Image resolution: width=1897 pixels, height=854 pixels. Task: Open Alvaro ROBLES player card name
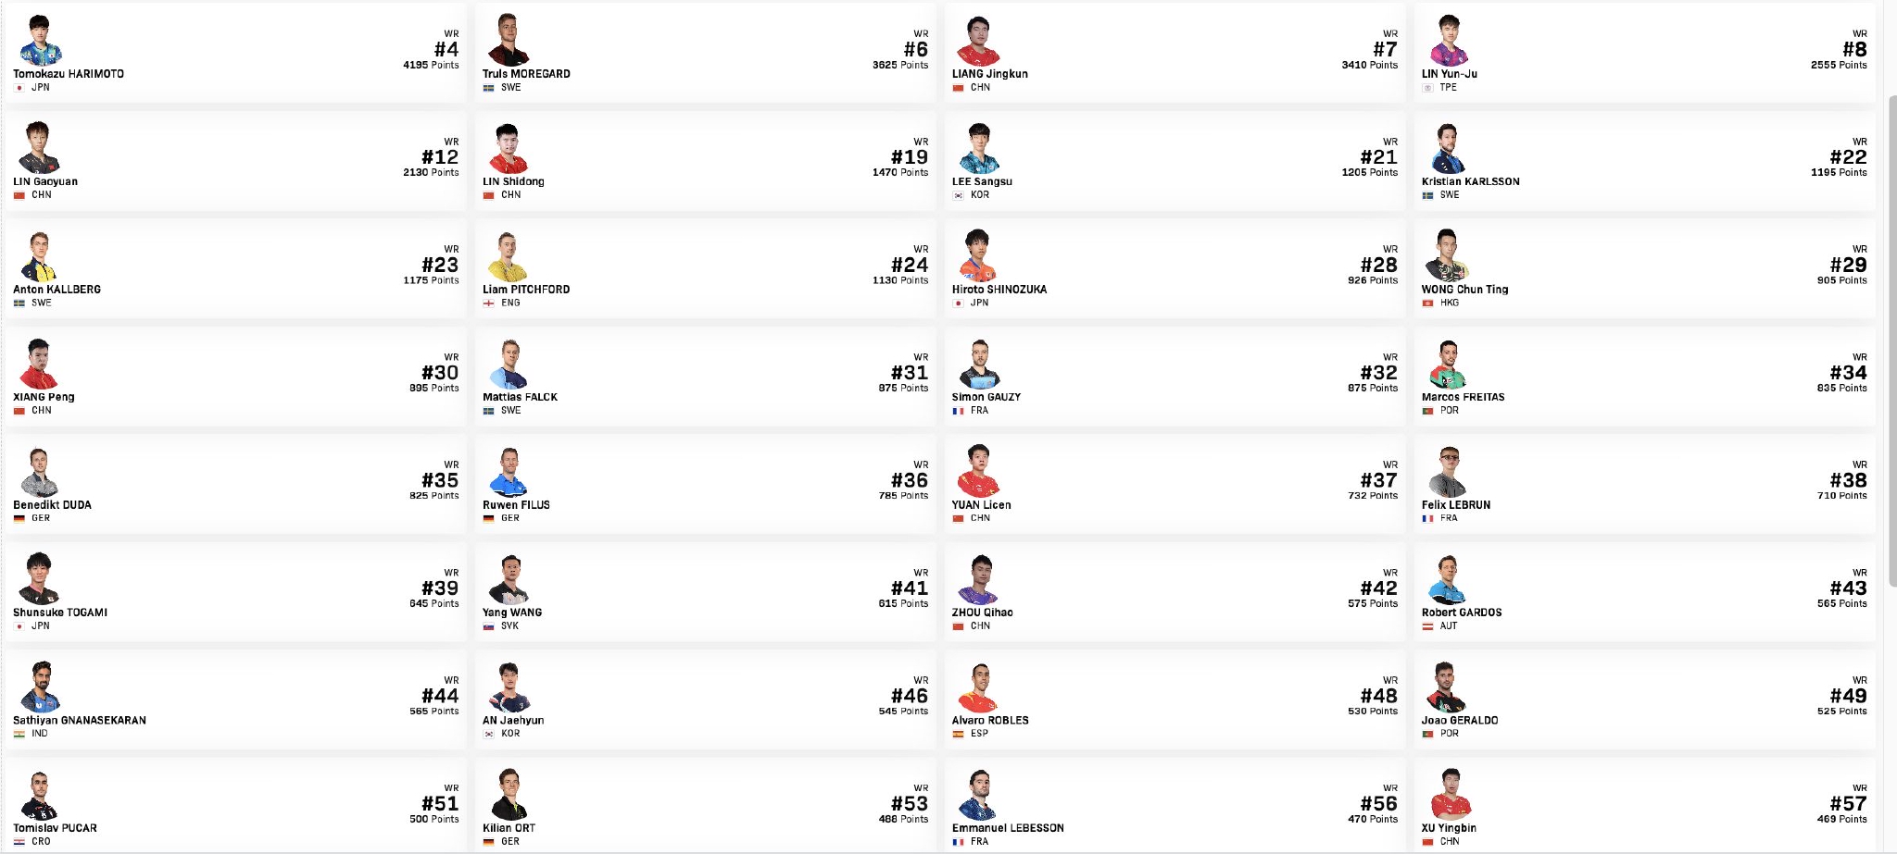[x=989, y=721]
